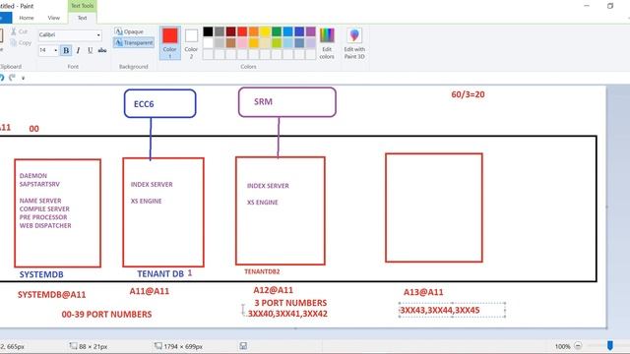Click the 00-39 PORT NUMBERS text
Image resolution: width=630 pixels, height=354 pixels.
click(106, 315)
